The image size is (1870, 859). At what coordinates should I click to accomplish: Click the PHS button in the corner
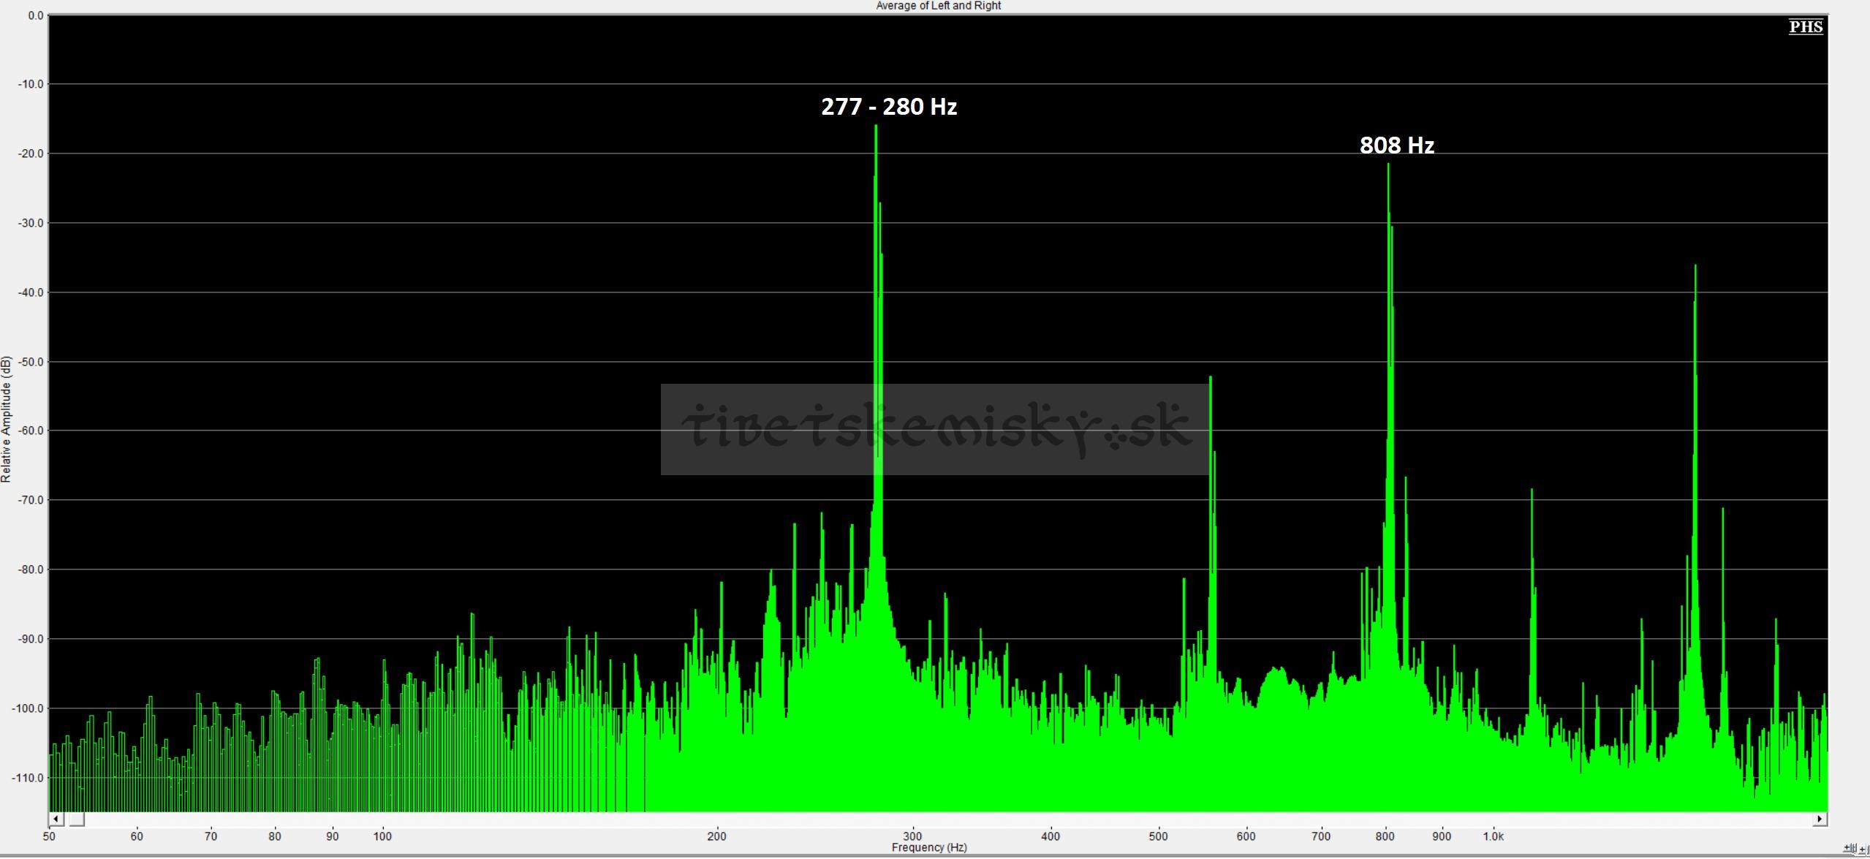click(x=1805, y=27)
